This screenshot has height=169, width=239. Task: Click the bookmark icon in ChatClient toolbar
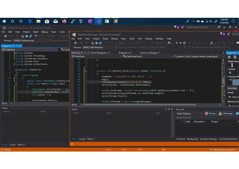[238, 43]
